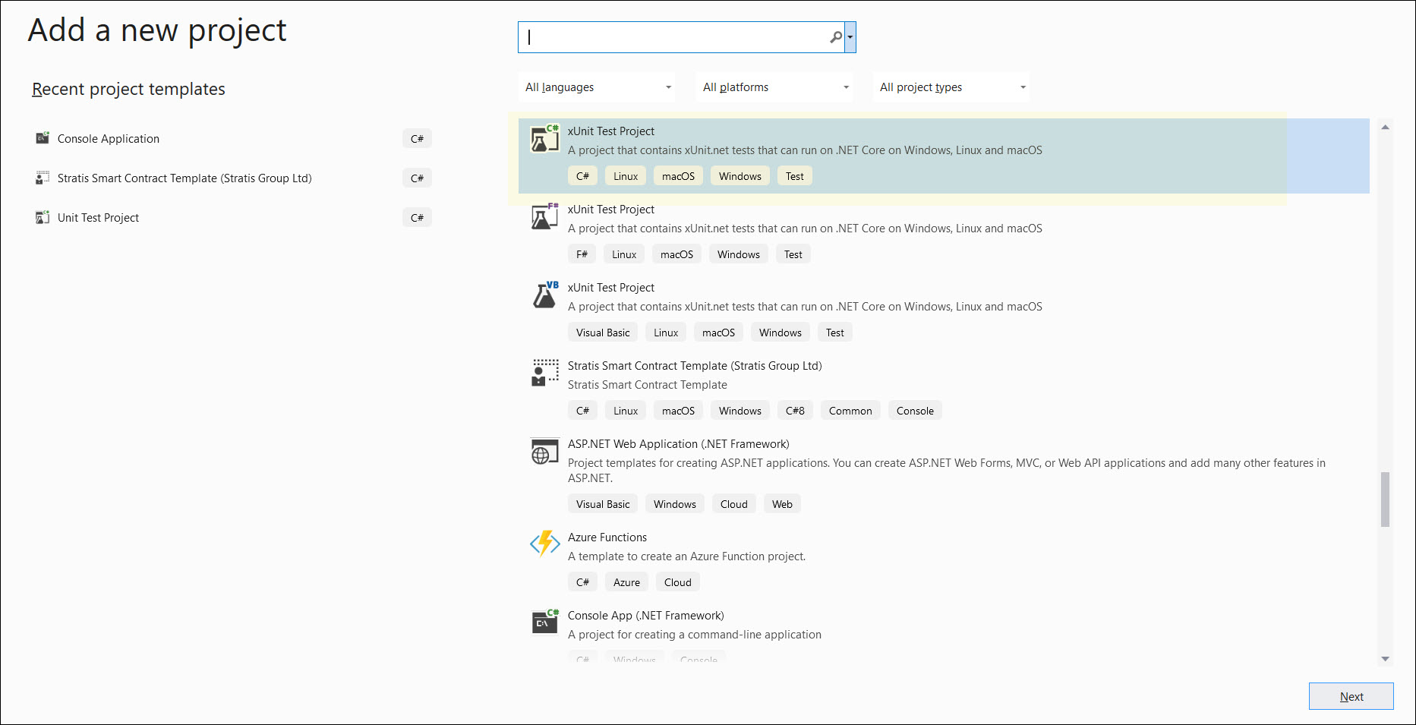Click the 'Stratis Smart Contract Template' description line
Viewport: 1416px width, 725px height.
coord(648,385)
